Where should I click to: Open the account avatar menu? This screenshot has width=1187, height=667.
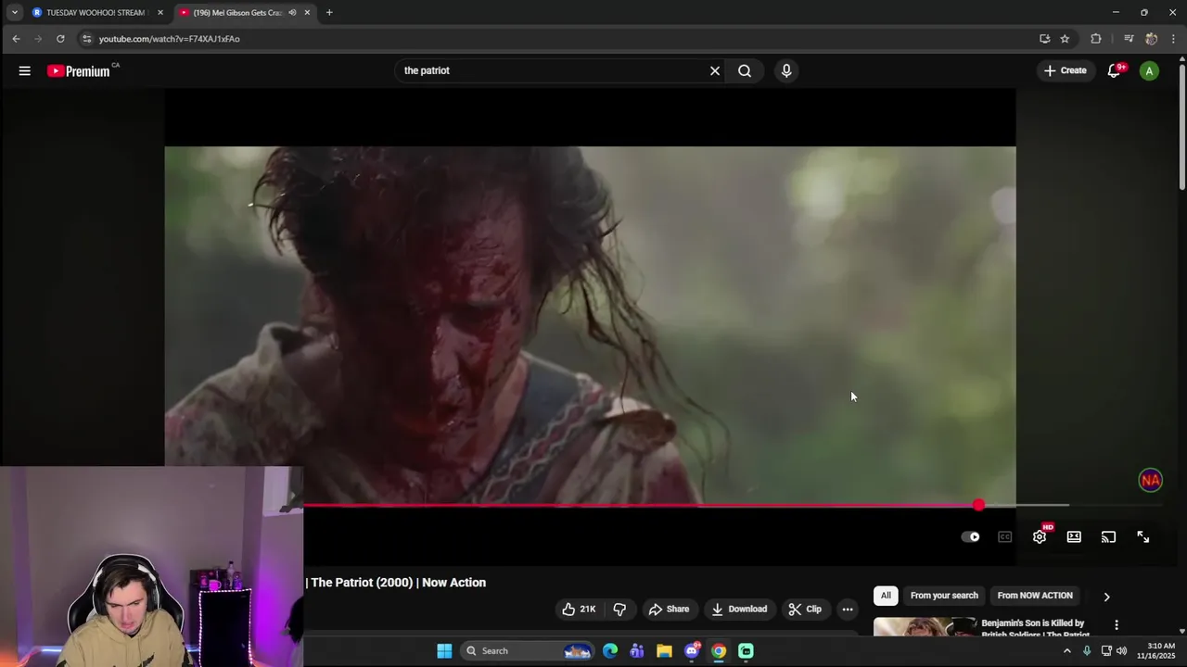click(1149, 70)
